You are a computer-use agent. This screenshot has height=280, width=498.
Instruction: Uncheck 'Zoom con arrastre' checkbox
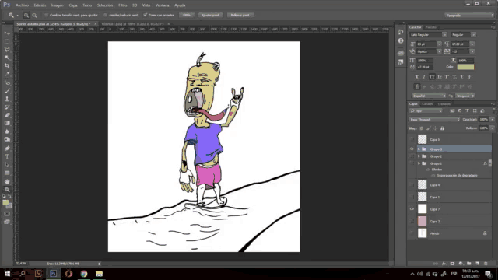click(146, 16)
